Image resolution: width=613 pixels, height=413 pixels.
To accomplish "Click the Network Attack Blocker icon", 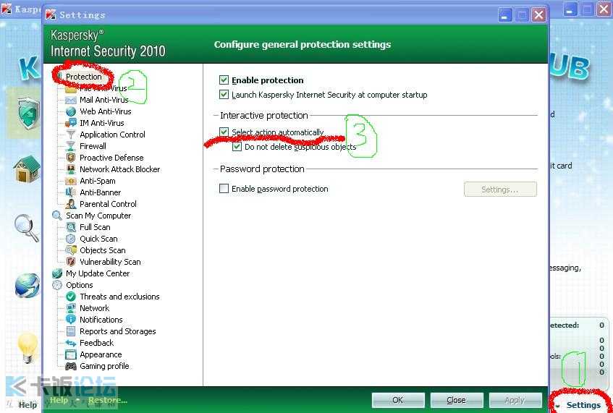I will coord(71,169).
